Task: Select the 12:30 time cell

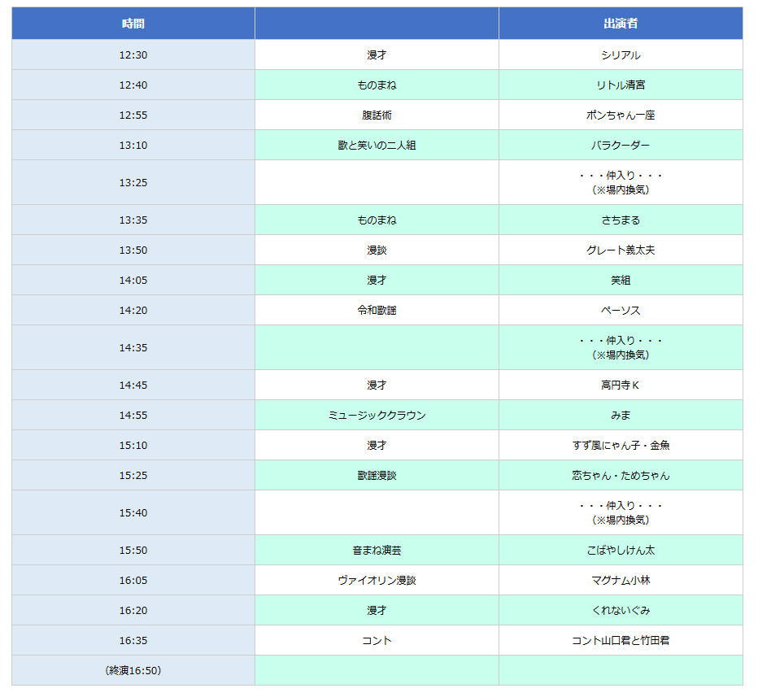Action: point(133,54)
